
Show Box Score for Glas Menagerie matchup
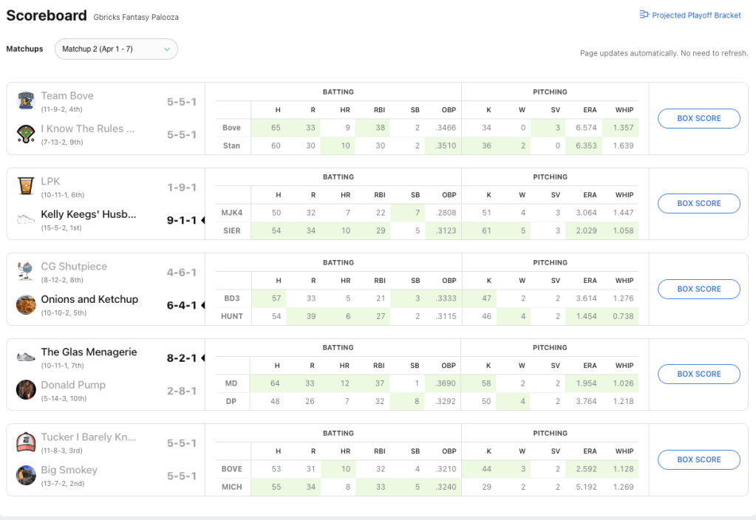point(698,374)
